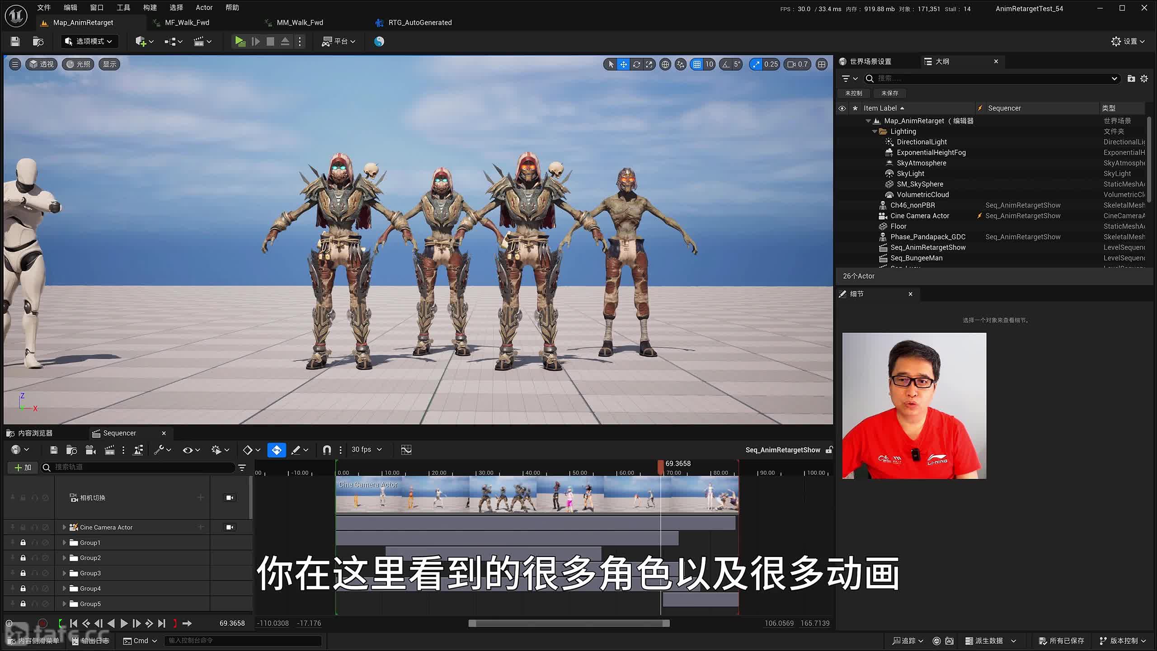
Task: Open Sequencer curve editor icon
Action: point(406,449)
